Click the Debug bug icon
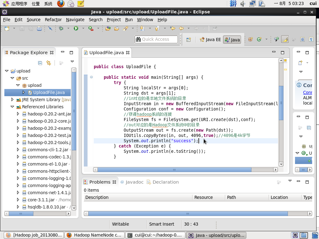 (x=61, y=28)
